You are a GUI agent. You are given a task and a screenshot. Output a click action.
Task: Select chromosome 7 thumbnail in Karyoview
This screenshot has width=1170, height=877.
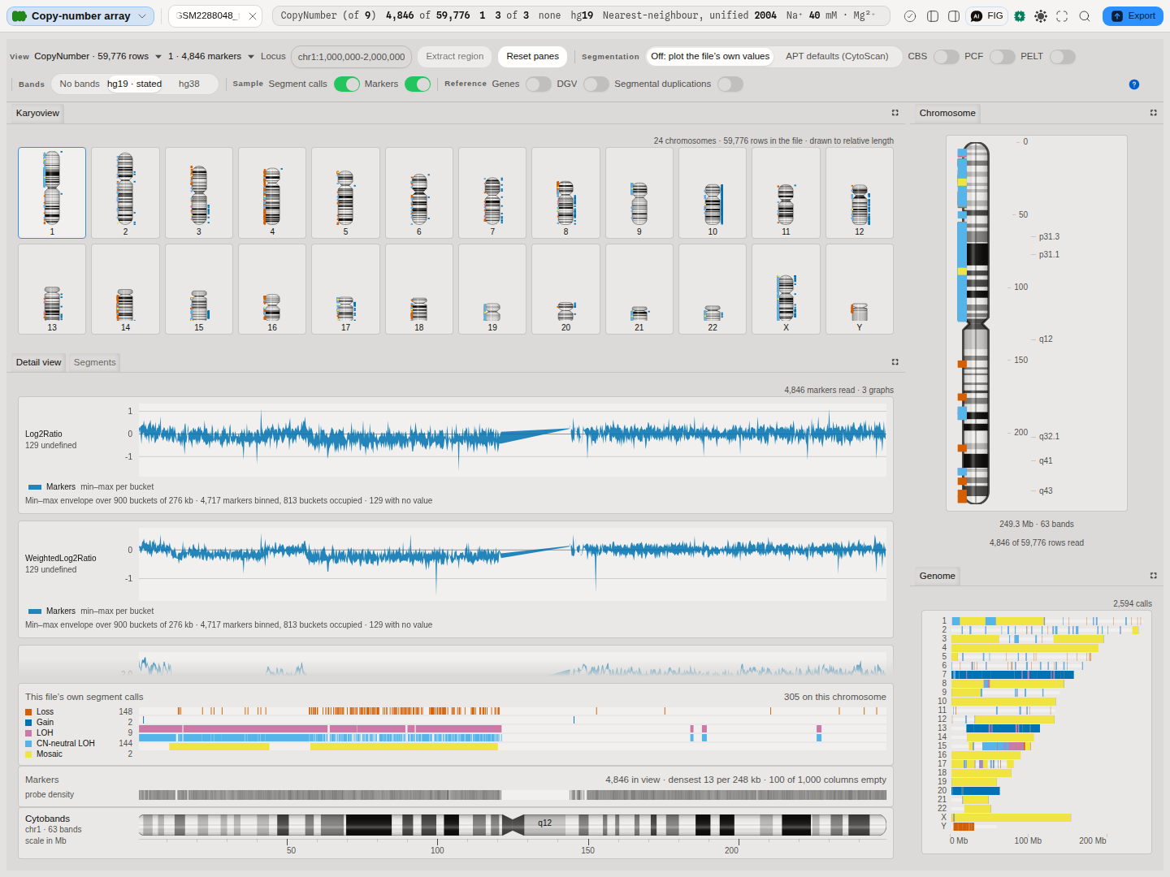(x=492, y=192)
